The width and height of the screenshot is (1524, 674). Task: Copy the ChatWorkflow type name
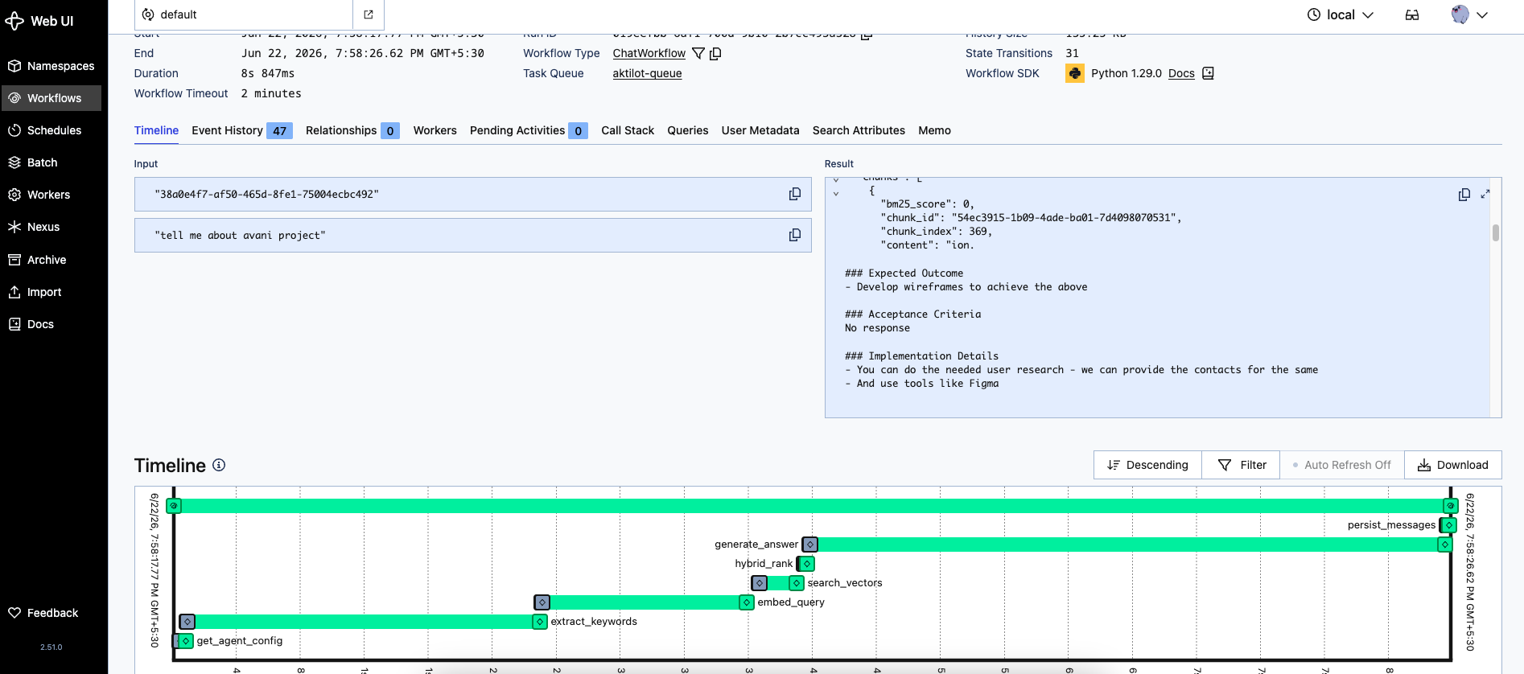coord(715,53)
